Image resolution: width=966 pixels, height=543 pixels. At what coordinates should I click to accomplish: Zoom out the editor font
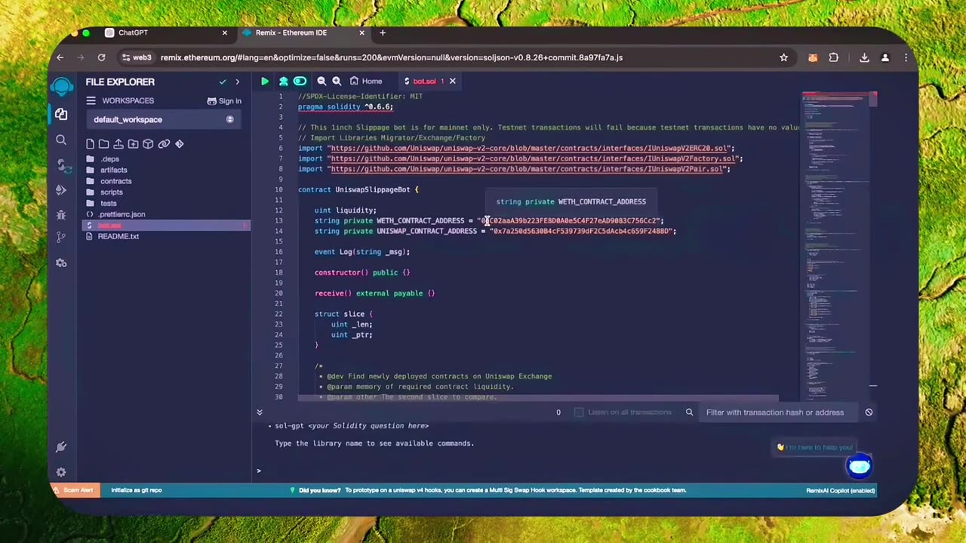point(321,81)
